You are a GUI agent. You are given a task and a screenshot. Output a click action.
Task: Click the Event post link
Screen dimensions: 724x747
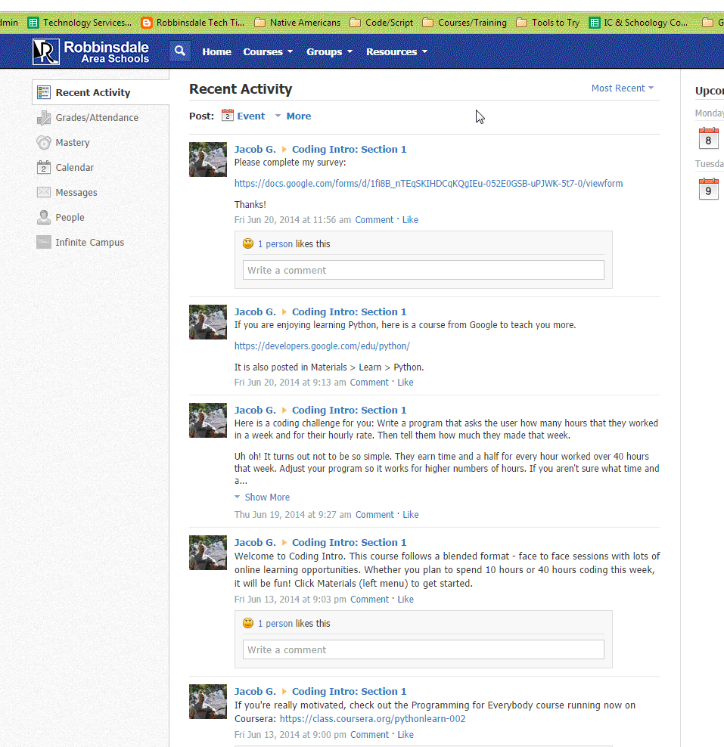(x=250, y=116)
